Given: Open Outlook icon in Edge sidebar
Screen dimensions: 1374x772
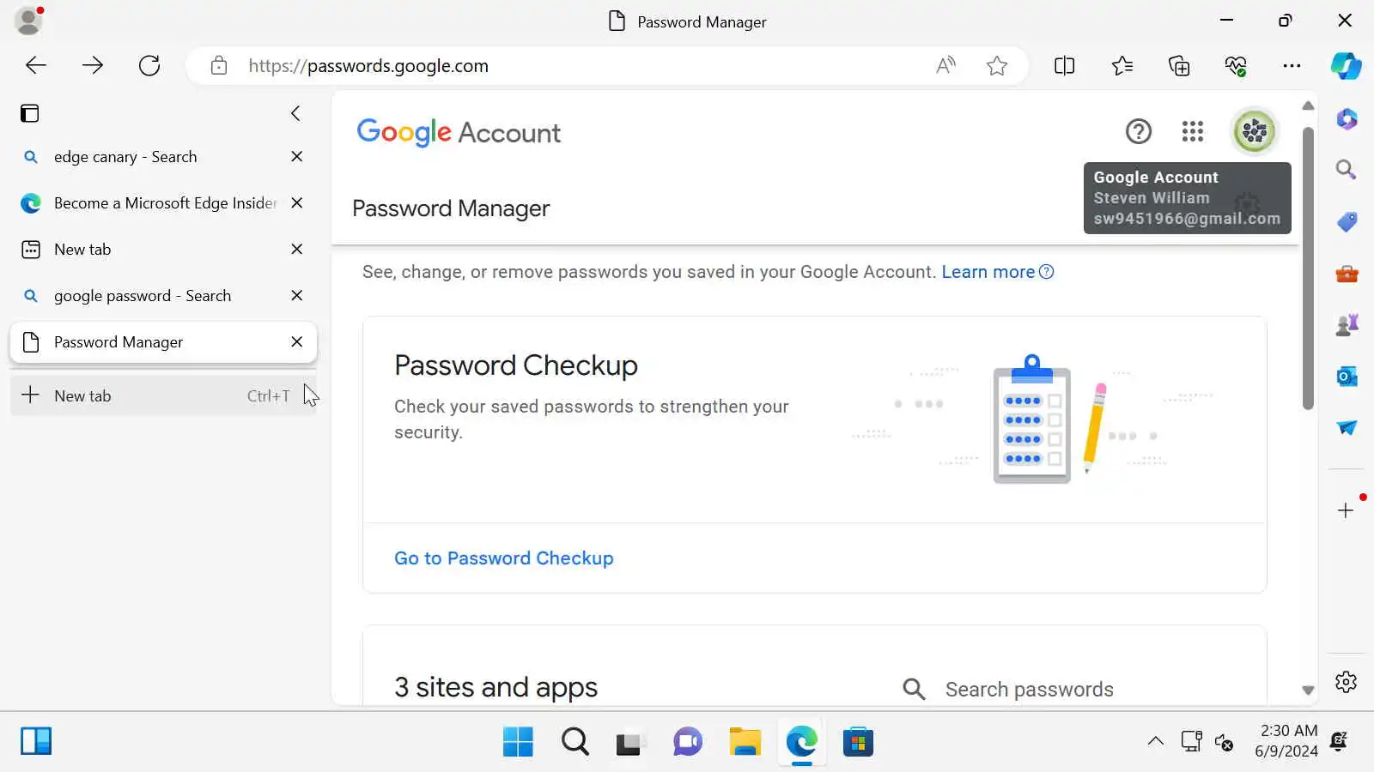Looking at the screenshot, I should (1346, 376).
